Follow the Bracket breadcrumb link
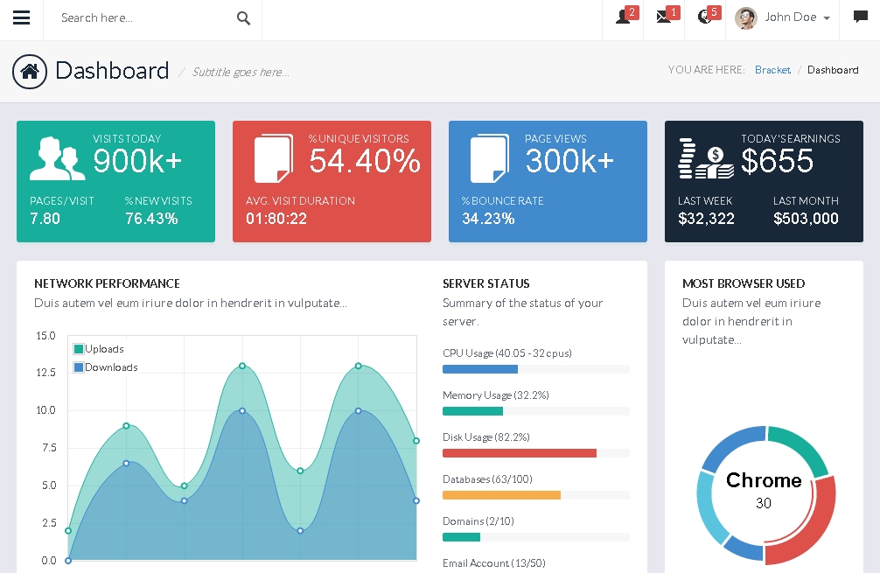Viewport: 880px width, 573px height. (772, 70)
